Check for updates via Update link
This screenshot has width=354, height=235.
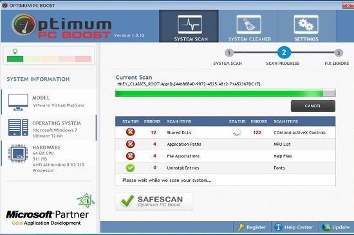[x=340, y=227]
